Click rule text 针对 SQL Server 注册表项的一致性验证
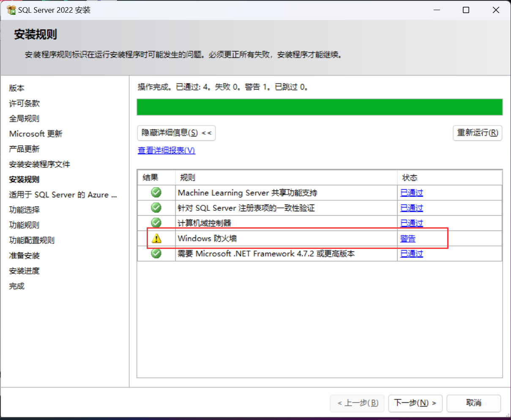Screen dimensions: 511x420 pos(246,208)
